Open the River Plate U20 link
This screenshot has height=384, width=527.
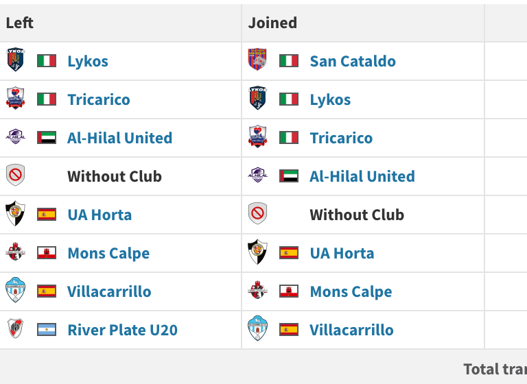coord(122,330)
